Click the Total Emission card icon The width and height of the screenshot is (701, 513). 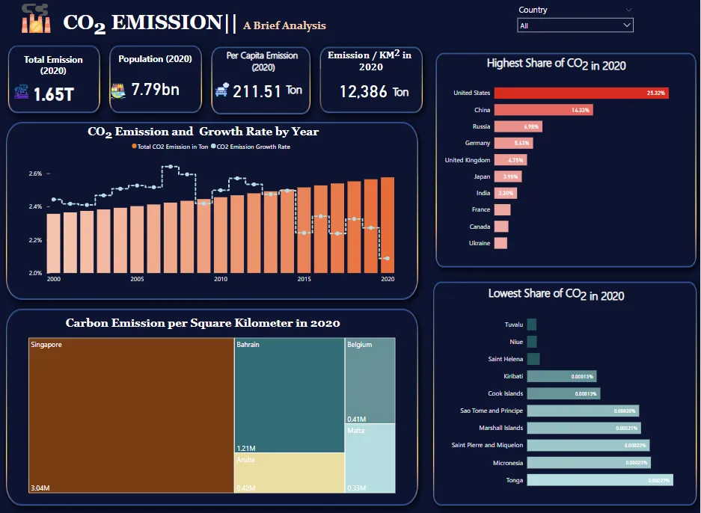tap(21, 92)
